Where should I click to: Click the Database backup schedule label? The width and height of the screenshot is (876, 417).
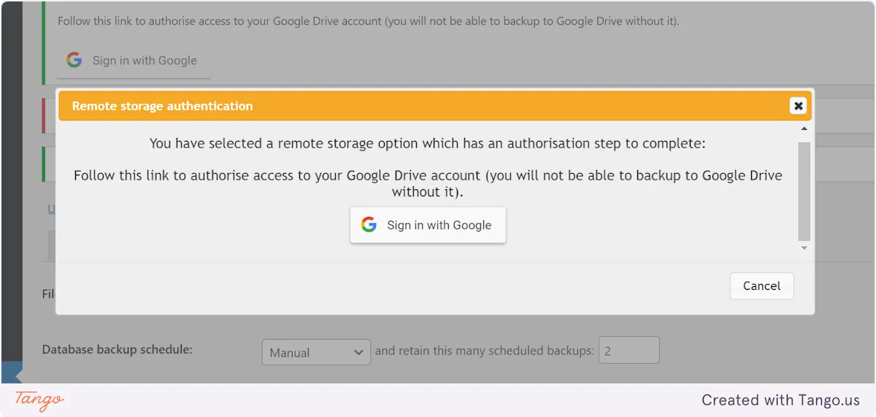118,350
